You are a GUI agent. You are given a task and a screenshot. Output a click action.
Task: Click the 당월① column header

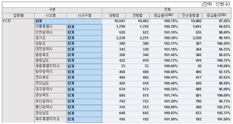coord(114,15)
